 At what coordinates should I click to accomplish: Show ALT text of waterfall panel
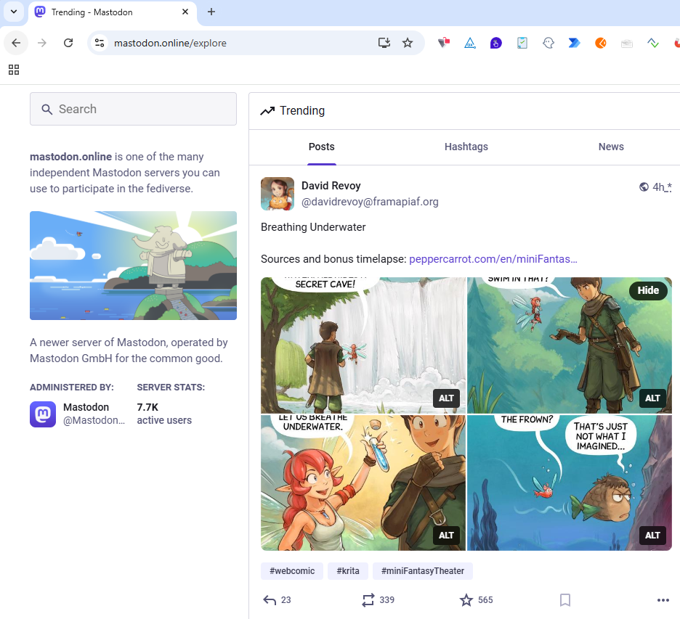point(446,398)
